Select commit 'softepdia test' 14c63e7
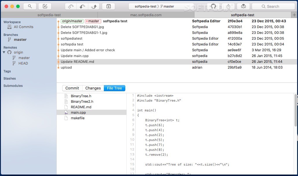The image size is (298, 176). pyautogui.click(x=177, y=44)
